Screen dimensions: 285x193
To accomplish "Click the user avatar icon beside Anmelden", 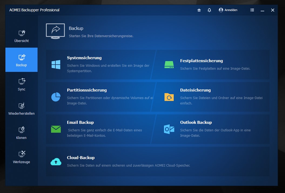I will [x=221, y=10].
